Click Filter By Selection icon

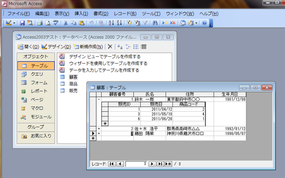129,23
